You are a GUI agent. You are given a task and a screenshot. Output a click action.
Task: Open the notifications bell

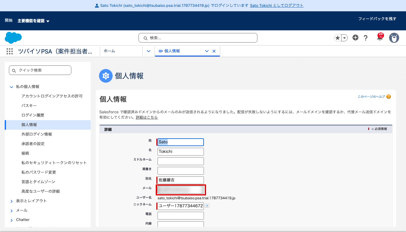pos(380,37)
